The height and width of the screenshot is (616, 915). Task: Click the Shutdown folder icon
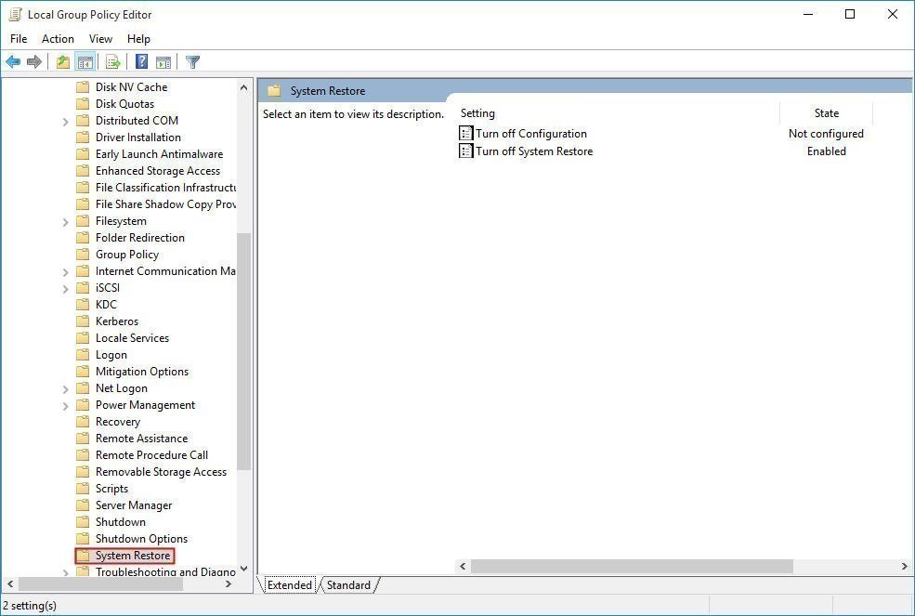pyautogui.click(x=83, y=522)
